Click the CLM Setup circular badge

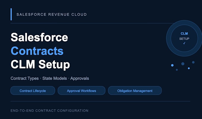coord(184,38)
